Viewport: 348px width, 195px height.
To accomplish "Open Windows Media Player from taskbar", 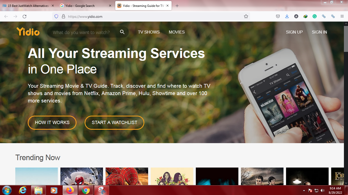I will point(54,190).
